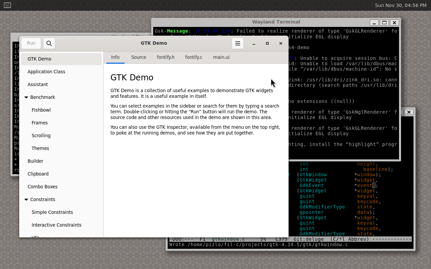
Task: Select the Assistant demo
Action: point(37,84)
